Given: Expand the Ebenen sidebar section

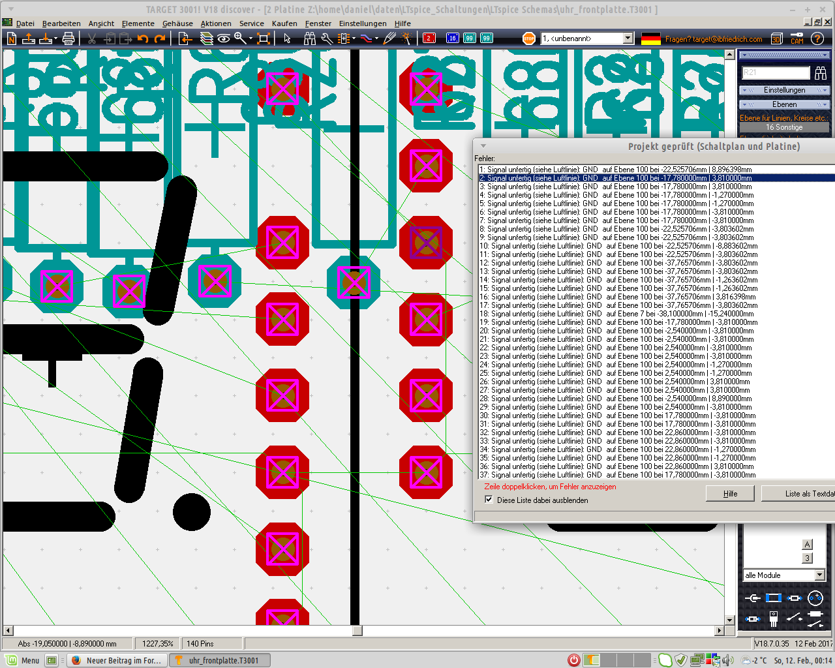Looking at the screenshot, I should click(x=784, y=104).
